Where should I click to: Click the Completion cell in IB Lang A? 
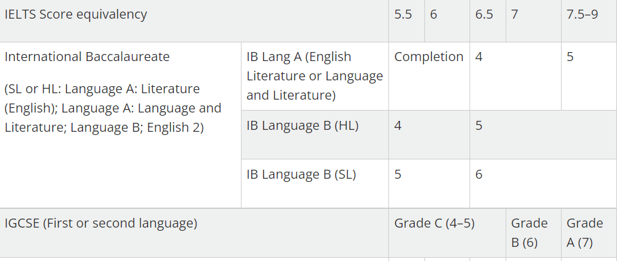point(429,76)
